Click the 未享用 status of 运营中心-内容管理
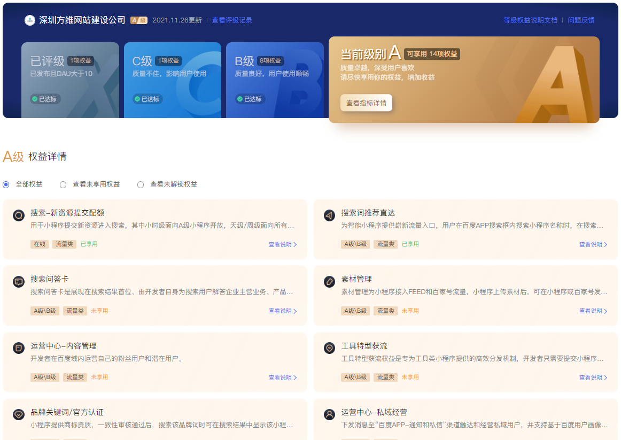This screenshot has width=621, height=440. coord(99,377)
